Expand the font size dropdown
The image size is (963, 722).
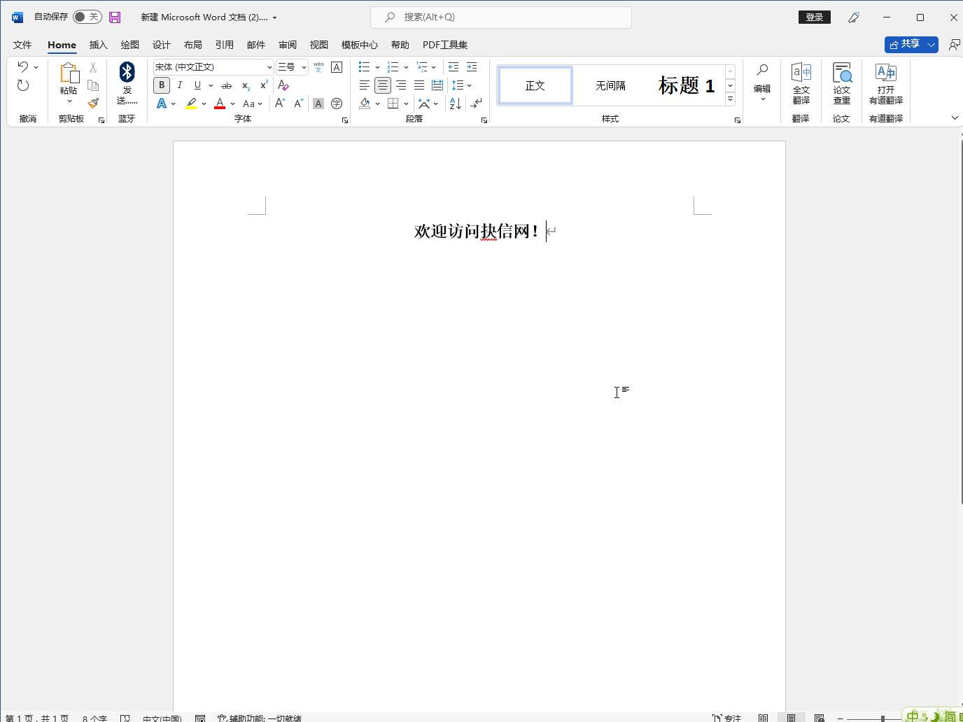click(x=304, y=67)
